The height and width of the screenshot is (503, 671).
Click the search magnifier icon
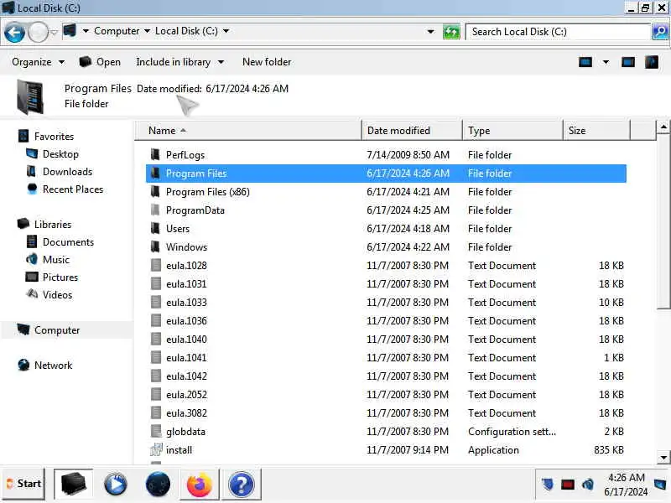coord(660,32)
